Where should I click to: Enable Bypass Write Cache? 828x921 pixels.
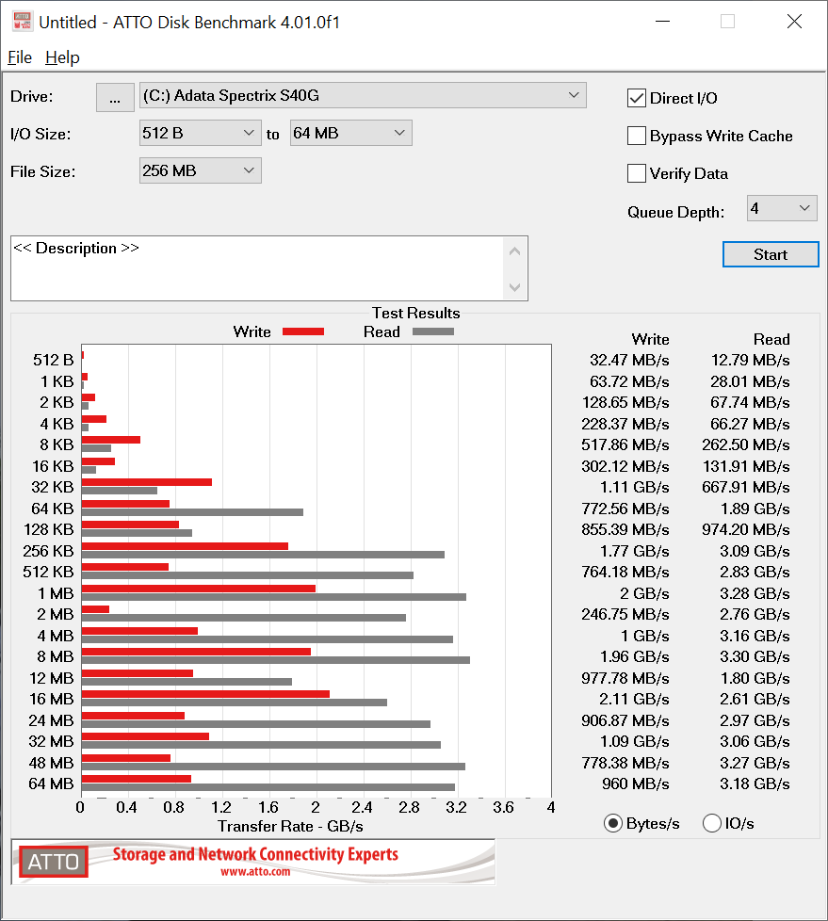(x=637, y=136)
